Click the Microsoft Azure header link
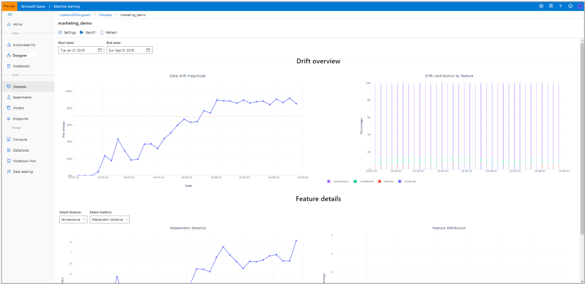This screenshot has width=585, height=284. [x=33, y=6]
